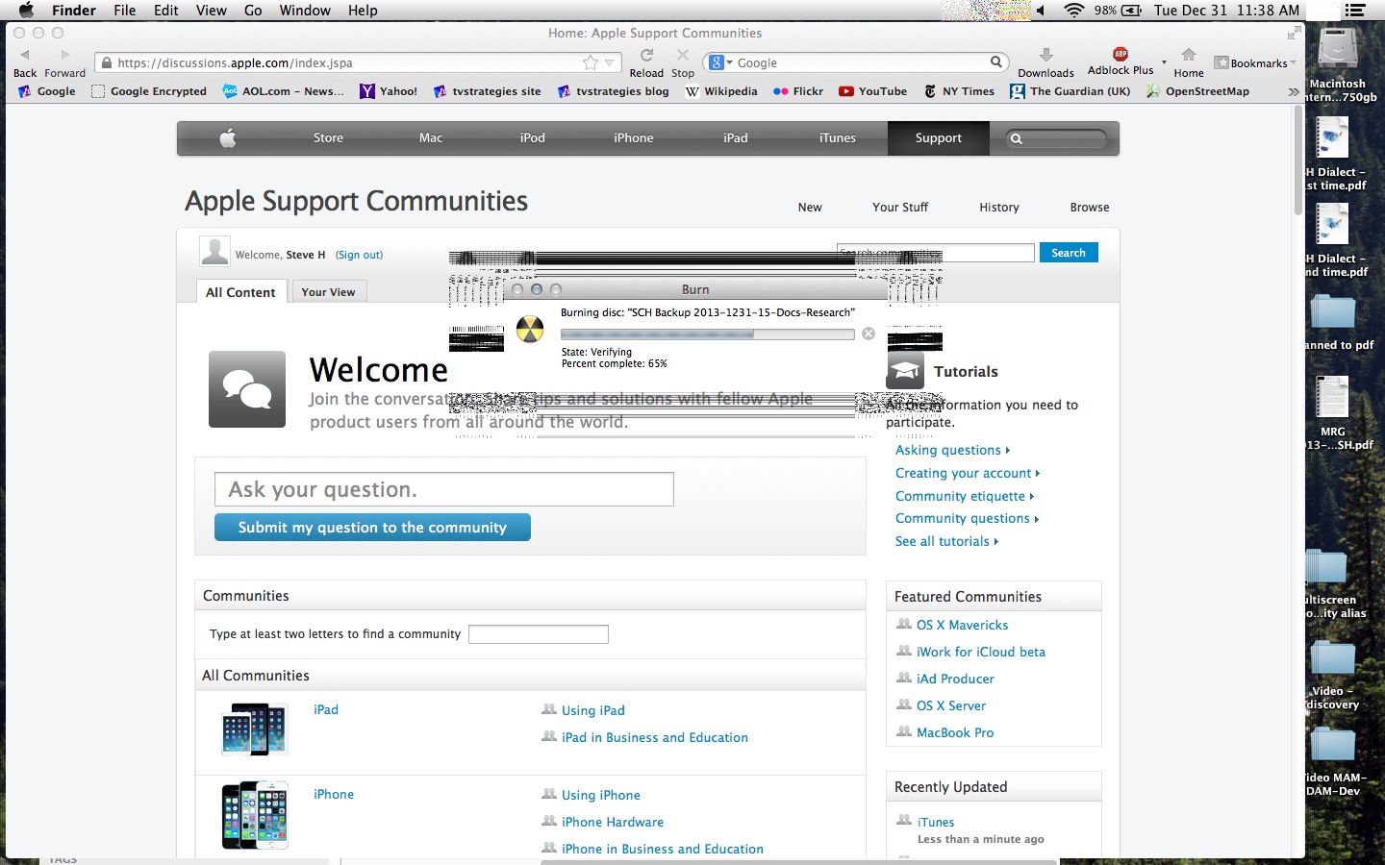Open the Edit menu

tap(166, 11)
